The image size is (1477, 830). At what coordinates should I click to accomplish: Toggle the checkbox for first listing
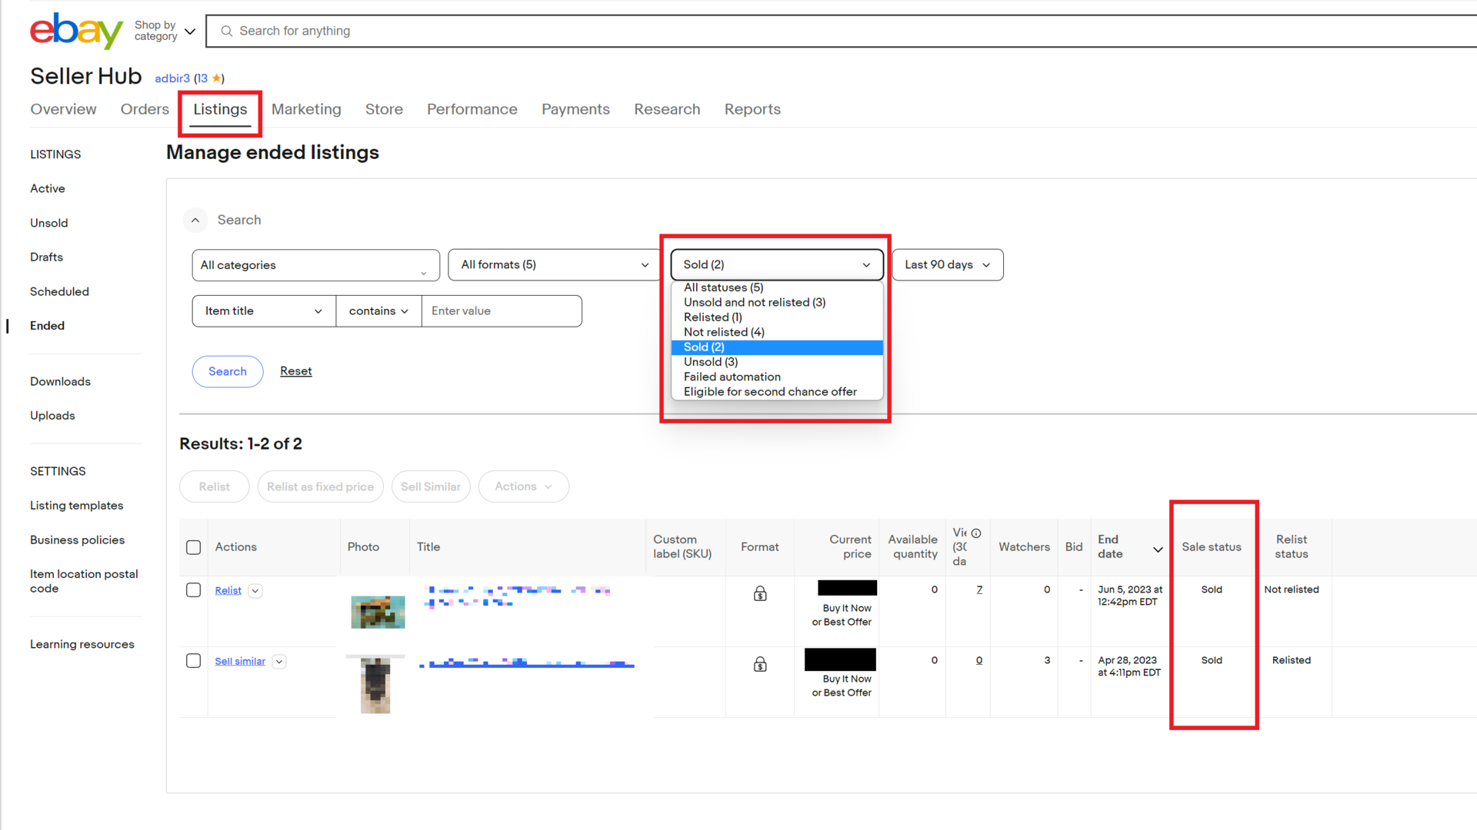coord(194,589)
